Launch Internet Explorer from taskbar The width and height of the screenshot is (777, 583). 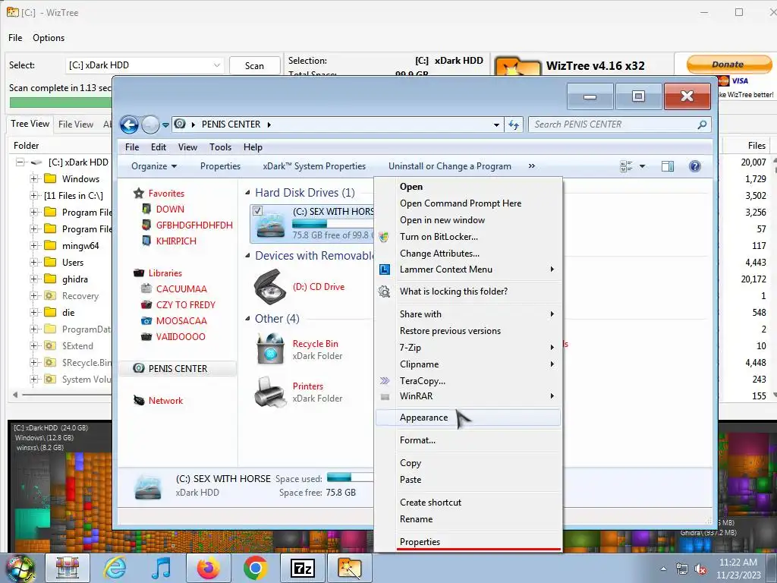(115, 568)
